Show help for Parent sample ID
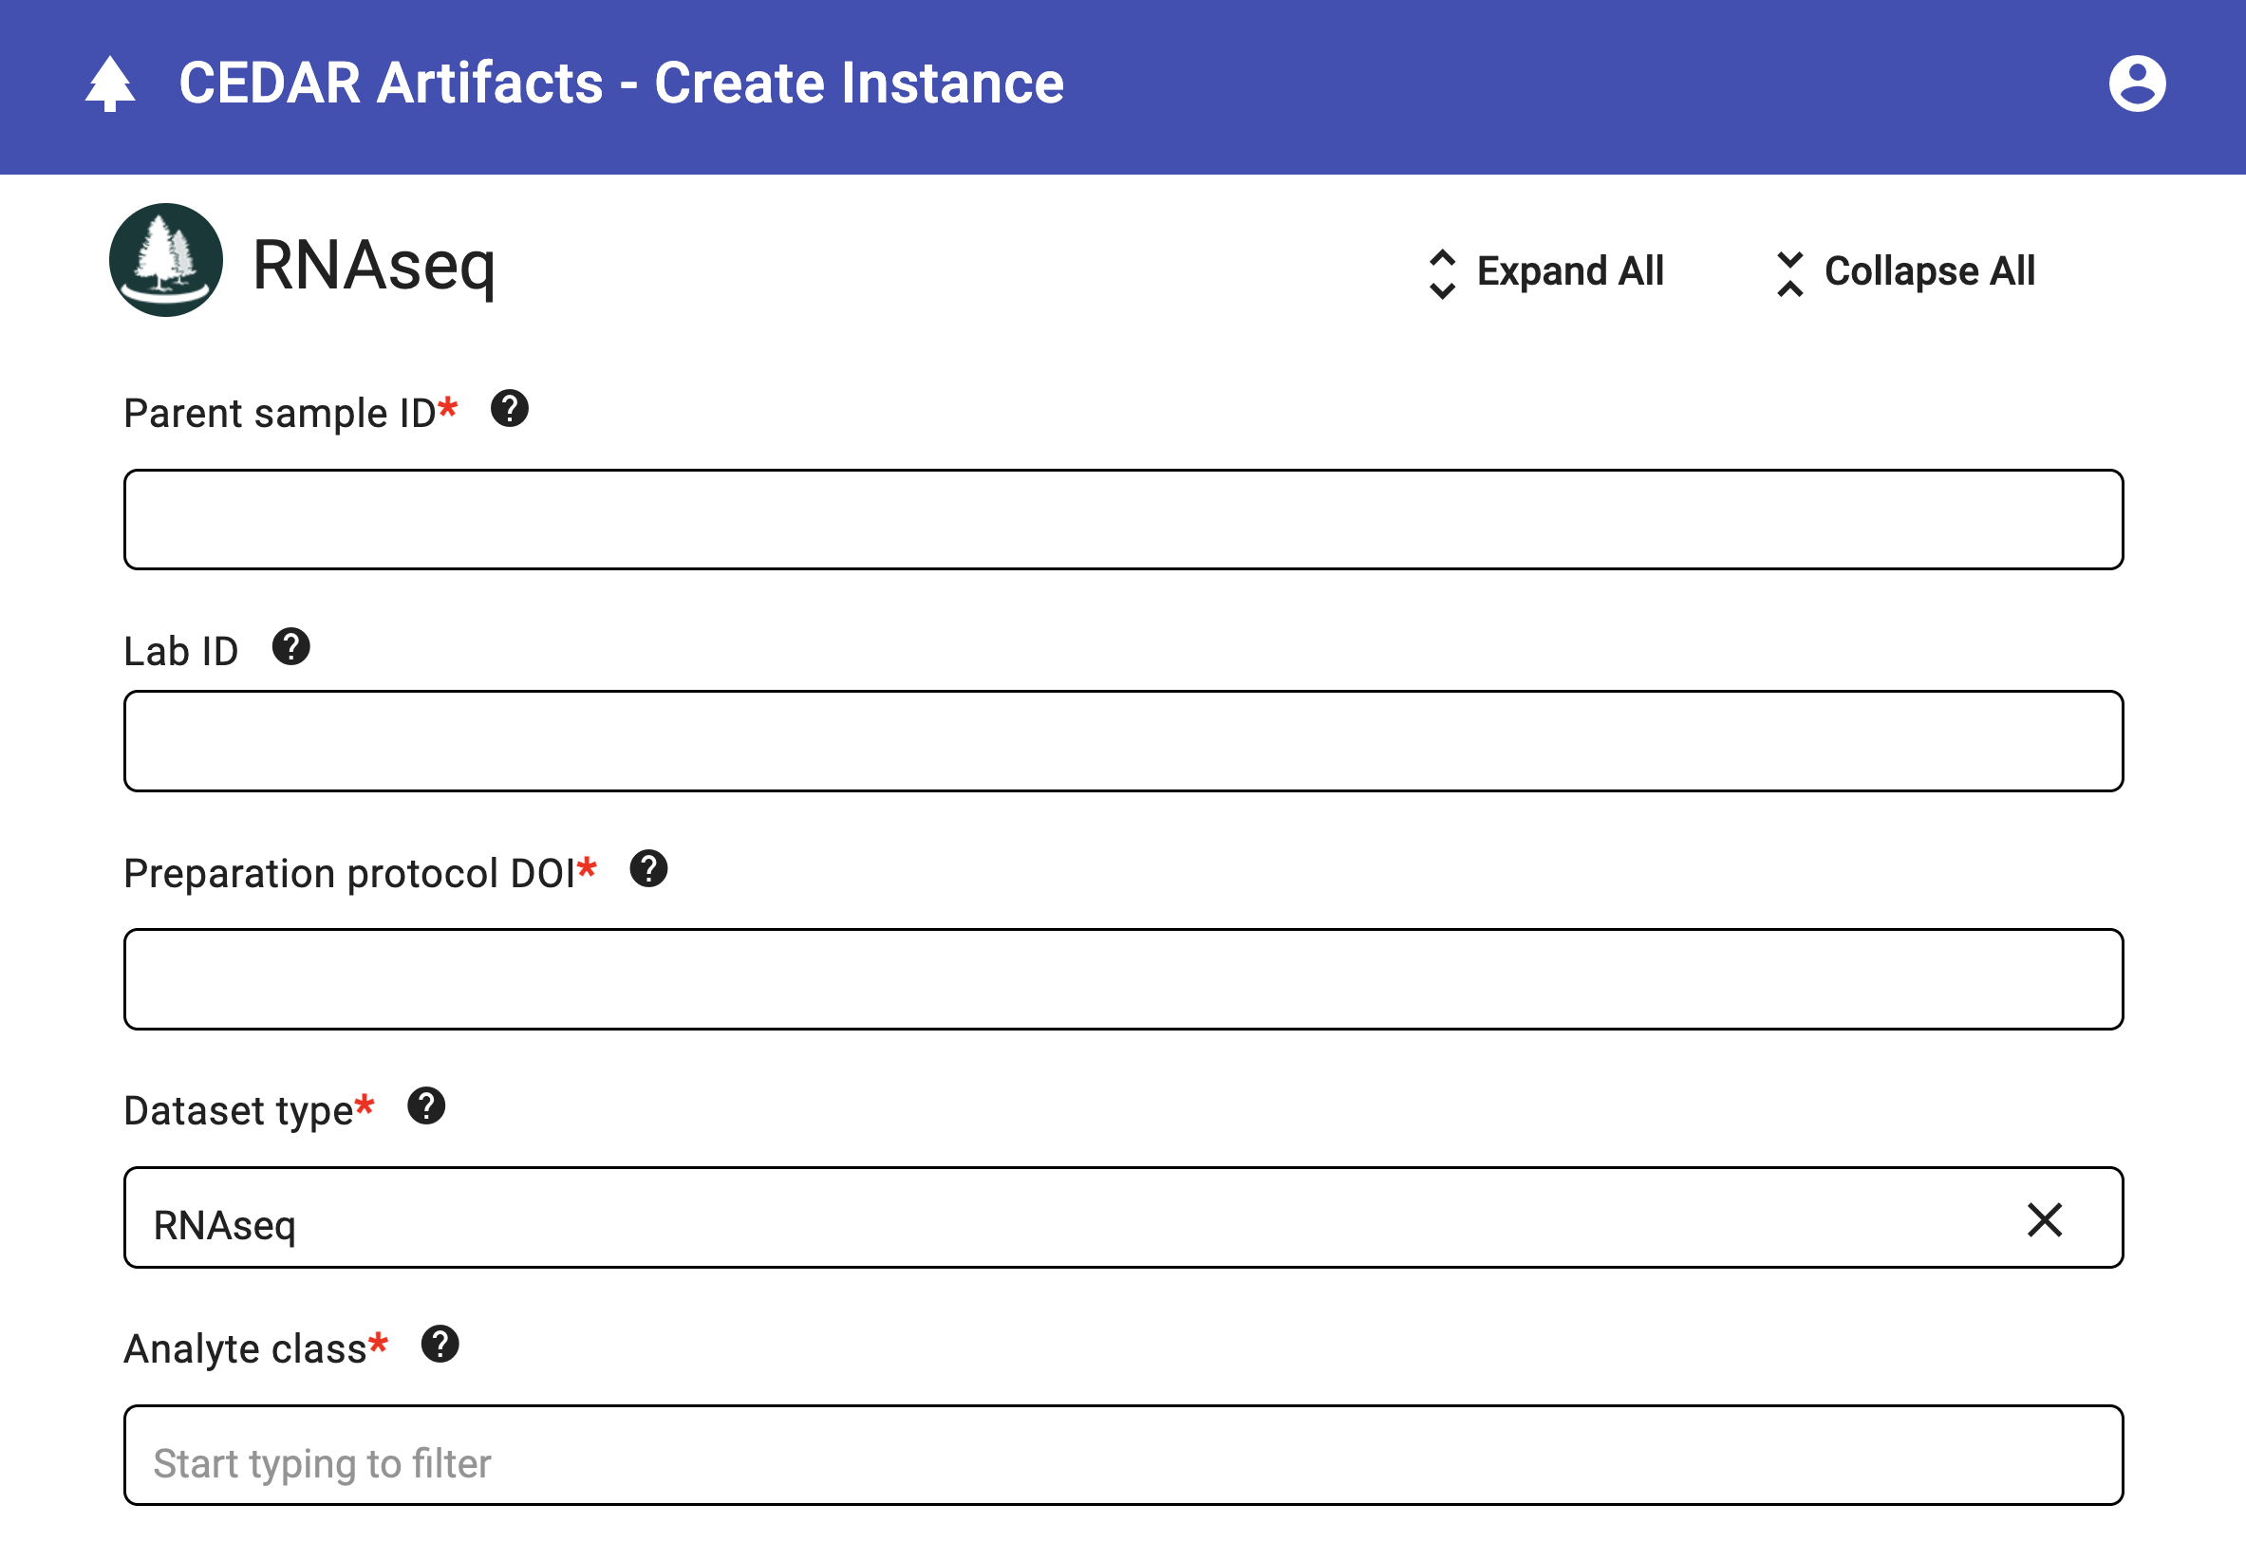2246x1560 pixels. click(x=510, y=409)
